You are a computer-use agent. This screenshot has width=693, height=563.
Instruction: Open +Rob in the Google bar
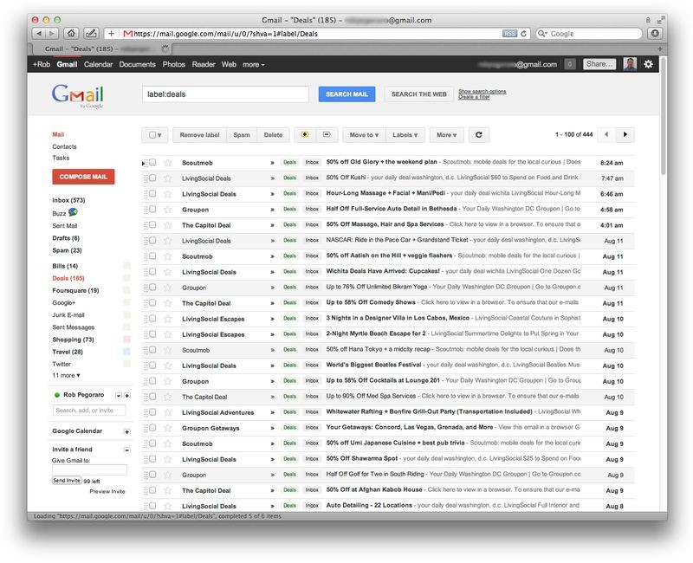pos(42,64)
